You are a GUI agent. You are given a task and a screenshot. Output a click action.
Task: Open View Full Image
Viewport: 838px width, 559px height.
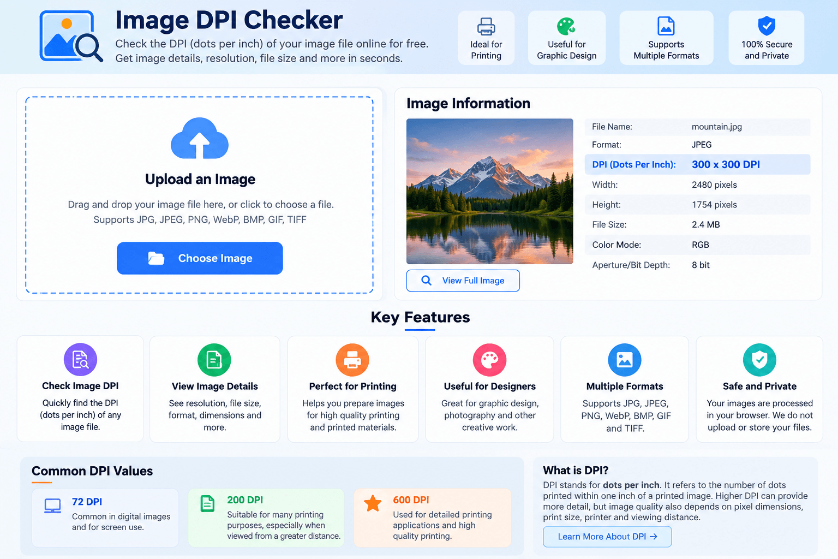[463, 281]
